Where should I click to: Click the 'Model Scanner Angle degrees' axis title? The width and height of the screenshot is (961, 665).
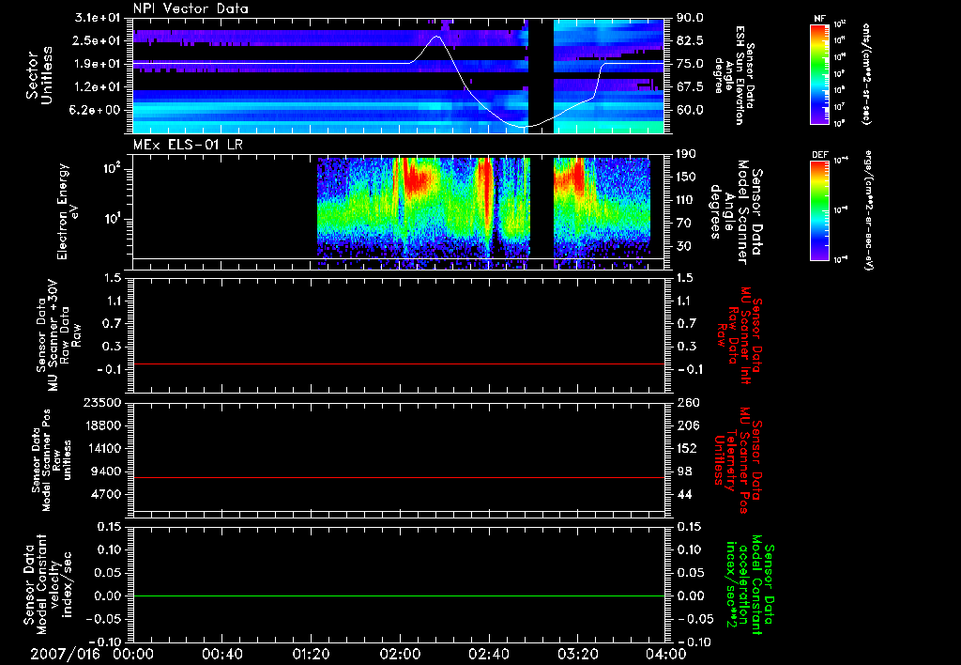735,211
